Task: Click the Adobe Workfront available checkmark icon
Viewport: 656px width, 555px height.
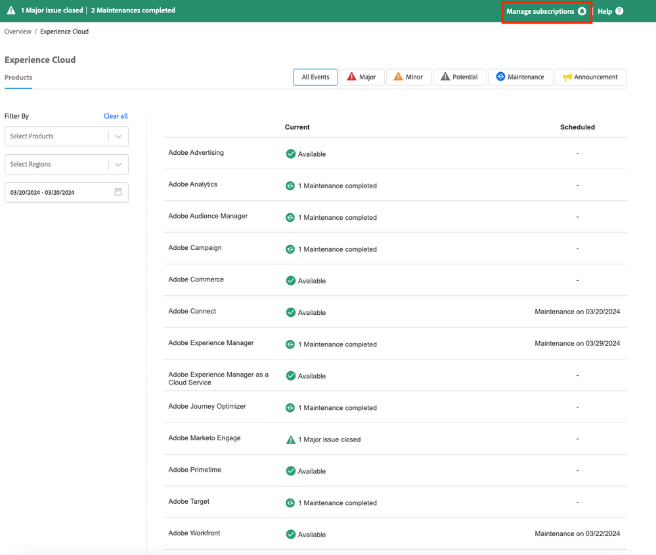Action: (291, 534)
